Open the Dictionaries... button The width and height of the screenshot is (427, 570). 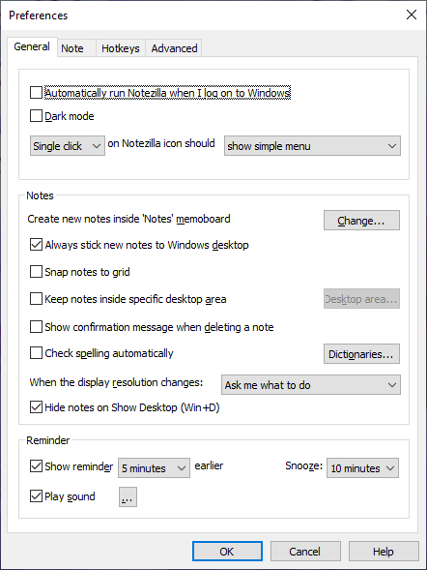(x=361, y=353)
